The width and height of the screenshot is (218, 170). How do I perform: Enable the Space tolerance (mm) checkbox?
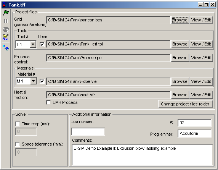[18, 144]
